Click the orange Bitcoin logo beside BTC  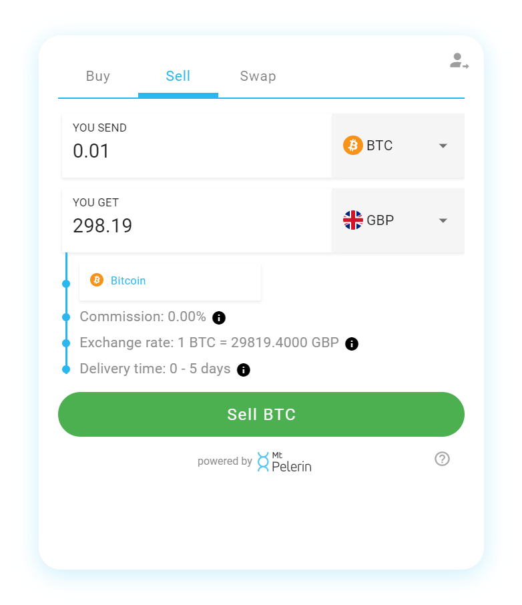click(x=352, y=146)
